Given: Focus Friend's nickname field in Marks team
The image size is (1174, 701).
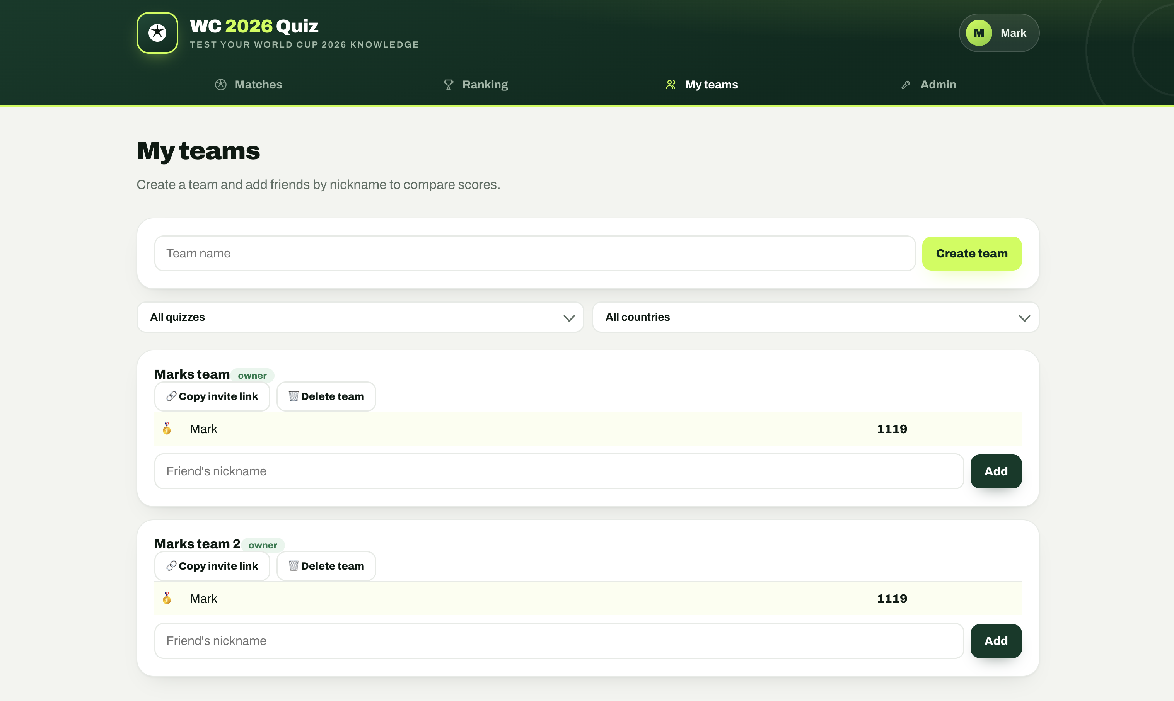Looking at the screenshot, I should click(x=559, y=471).
